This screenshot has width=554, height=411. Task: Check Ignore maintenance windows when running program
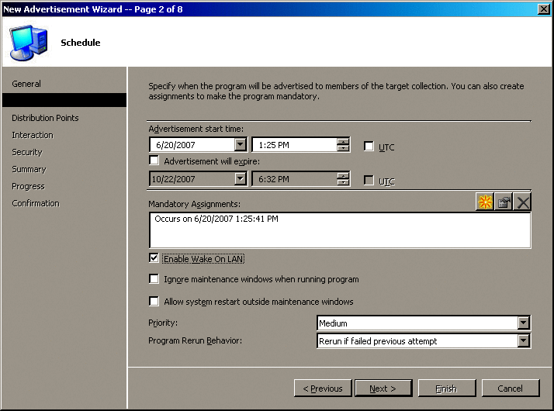pyautogui.click(x=154, y=279)
